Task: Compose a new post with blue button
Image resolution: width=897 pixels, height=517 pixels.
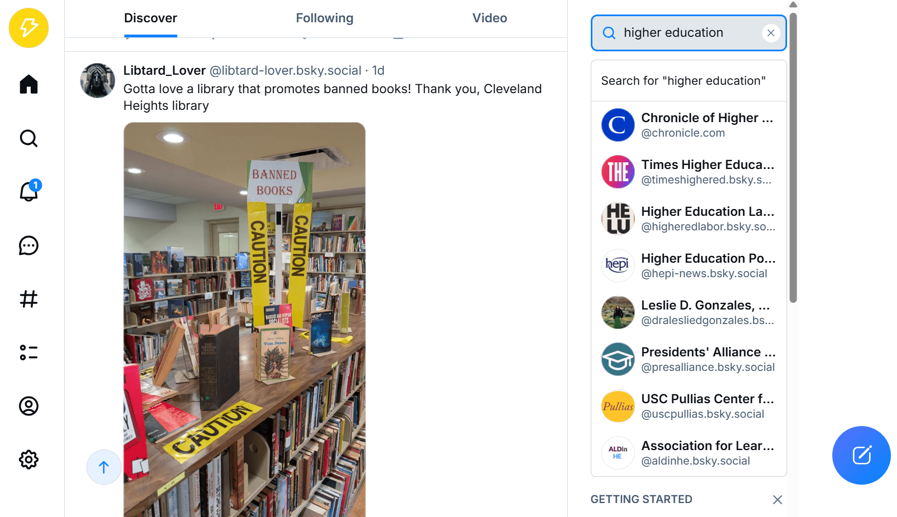Action: coord(861,455)
